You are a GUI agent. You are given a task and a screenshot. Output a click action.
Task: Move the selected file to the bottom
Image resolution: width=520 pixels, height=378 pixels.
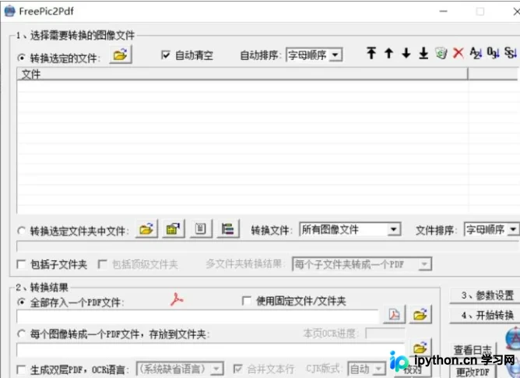point(423,53)
